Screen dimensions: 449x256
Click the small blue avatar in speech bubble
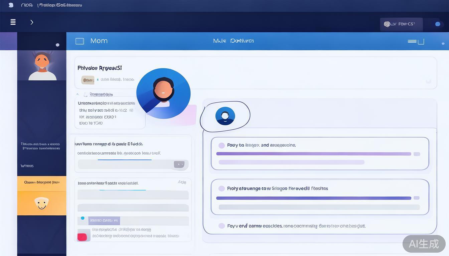click(x=225, y=116)
